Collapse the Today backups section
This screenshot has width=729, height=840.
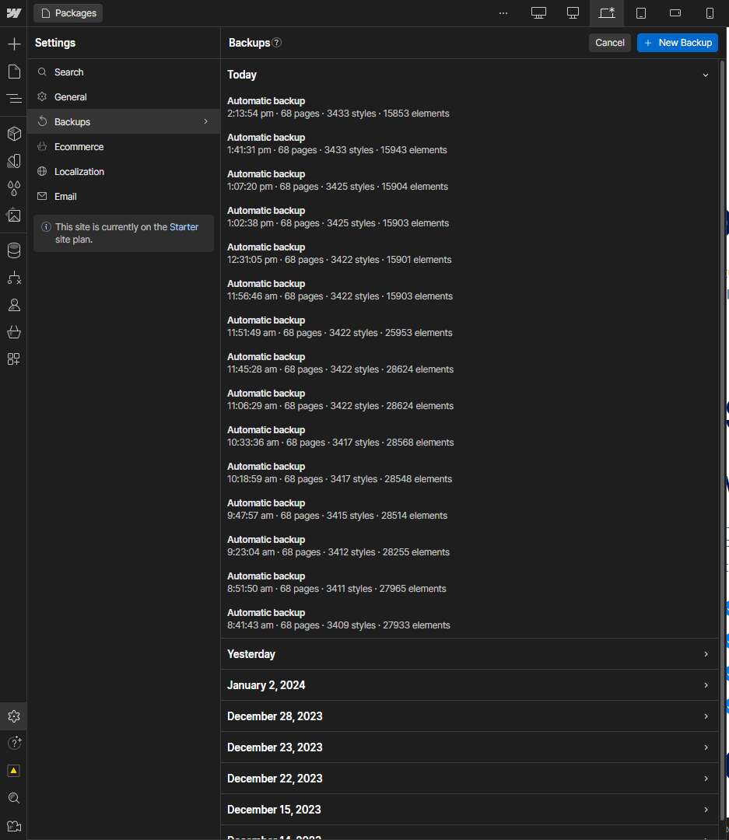click(x=470, y=75)
